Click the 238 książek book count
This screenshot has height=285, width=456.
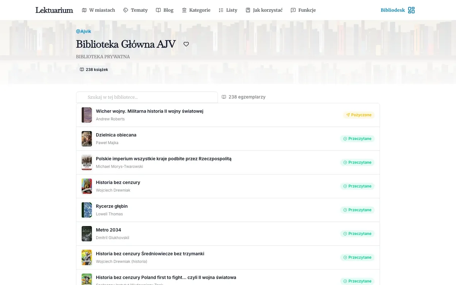94,70
